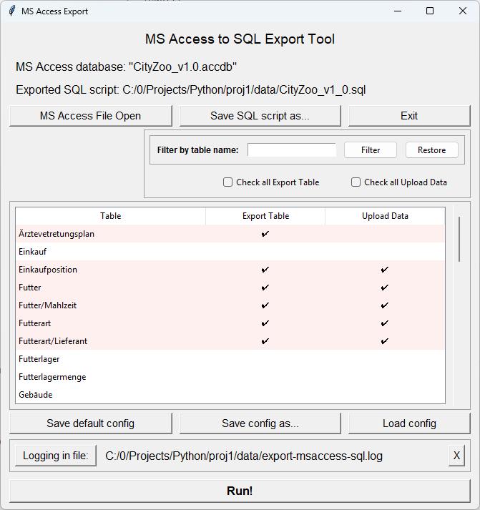
Task: Click the Load config button
Action: (409, 423)
